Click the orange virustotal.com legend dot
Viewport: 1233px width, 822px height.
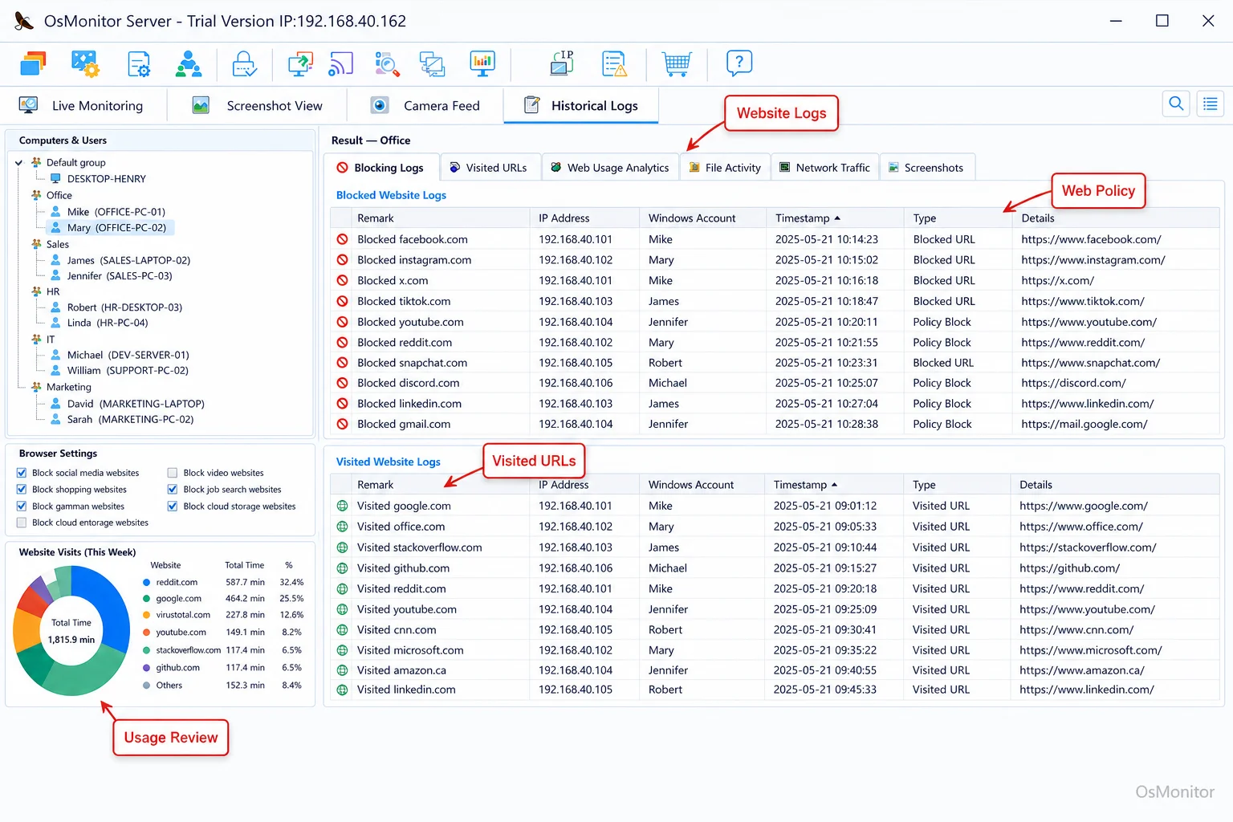click(x=146, y=615)
